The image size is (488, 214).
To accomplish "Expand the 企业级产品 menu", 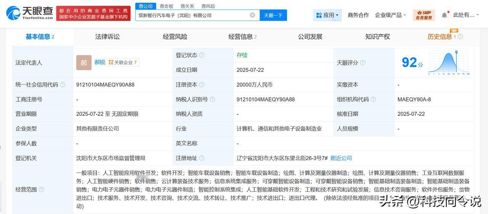I will (390, 15).
